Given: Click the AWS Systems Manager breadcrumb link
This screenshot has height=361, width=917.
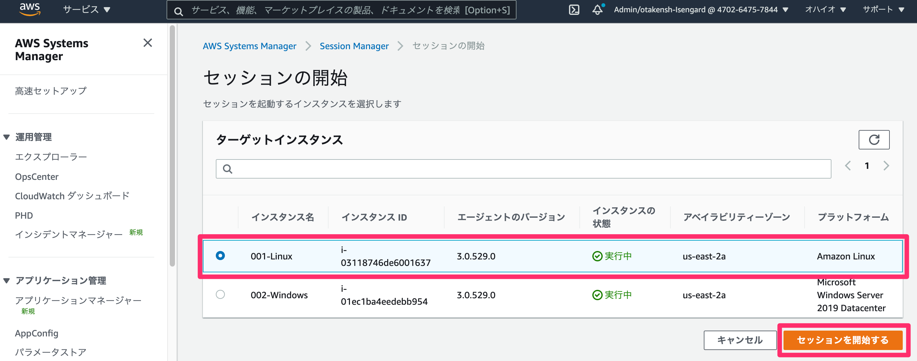Looking at the screenshot, I should [250, 46].
